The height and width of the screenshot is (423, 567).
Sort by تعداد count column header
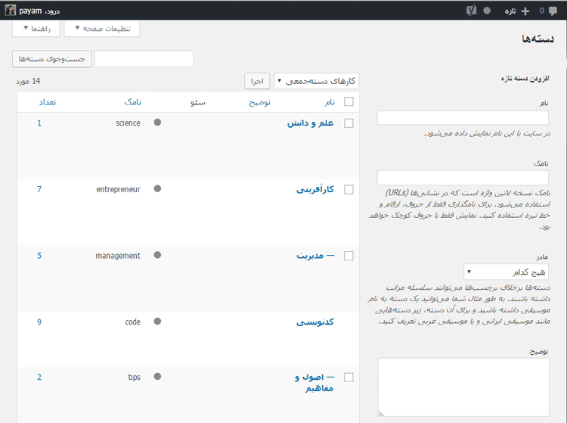click(x=48, y=102)
